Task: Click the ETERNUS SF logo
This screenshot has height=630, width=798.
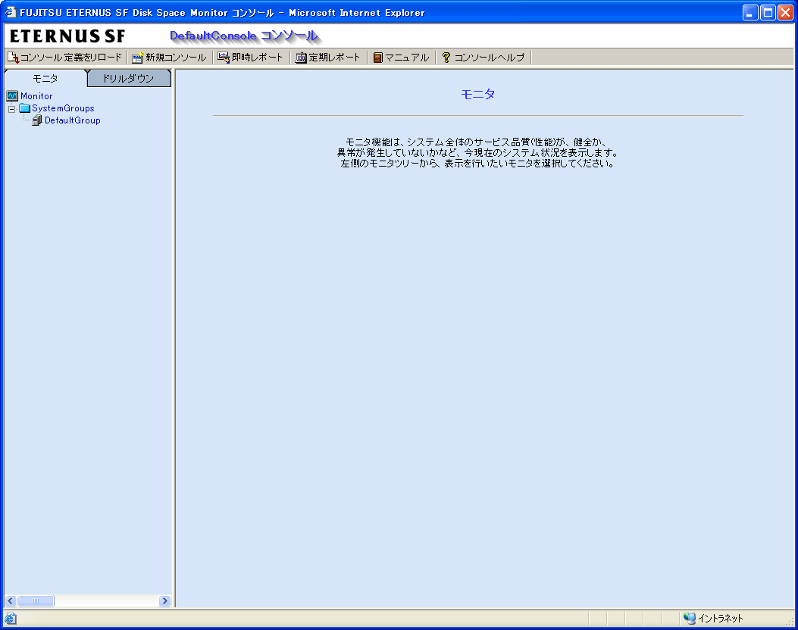Action: point(67,36)
